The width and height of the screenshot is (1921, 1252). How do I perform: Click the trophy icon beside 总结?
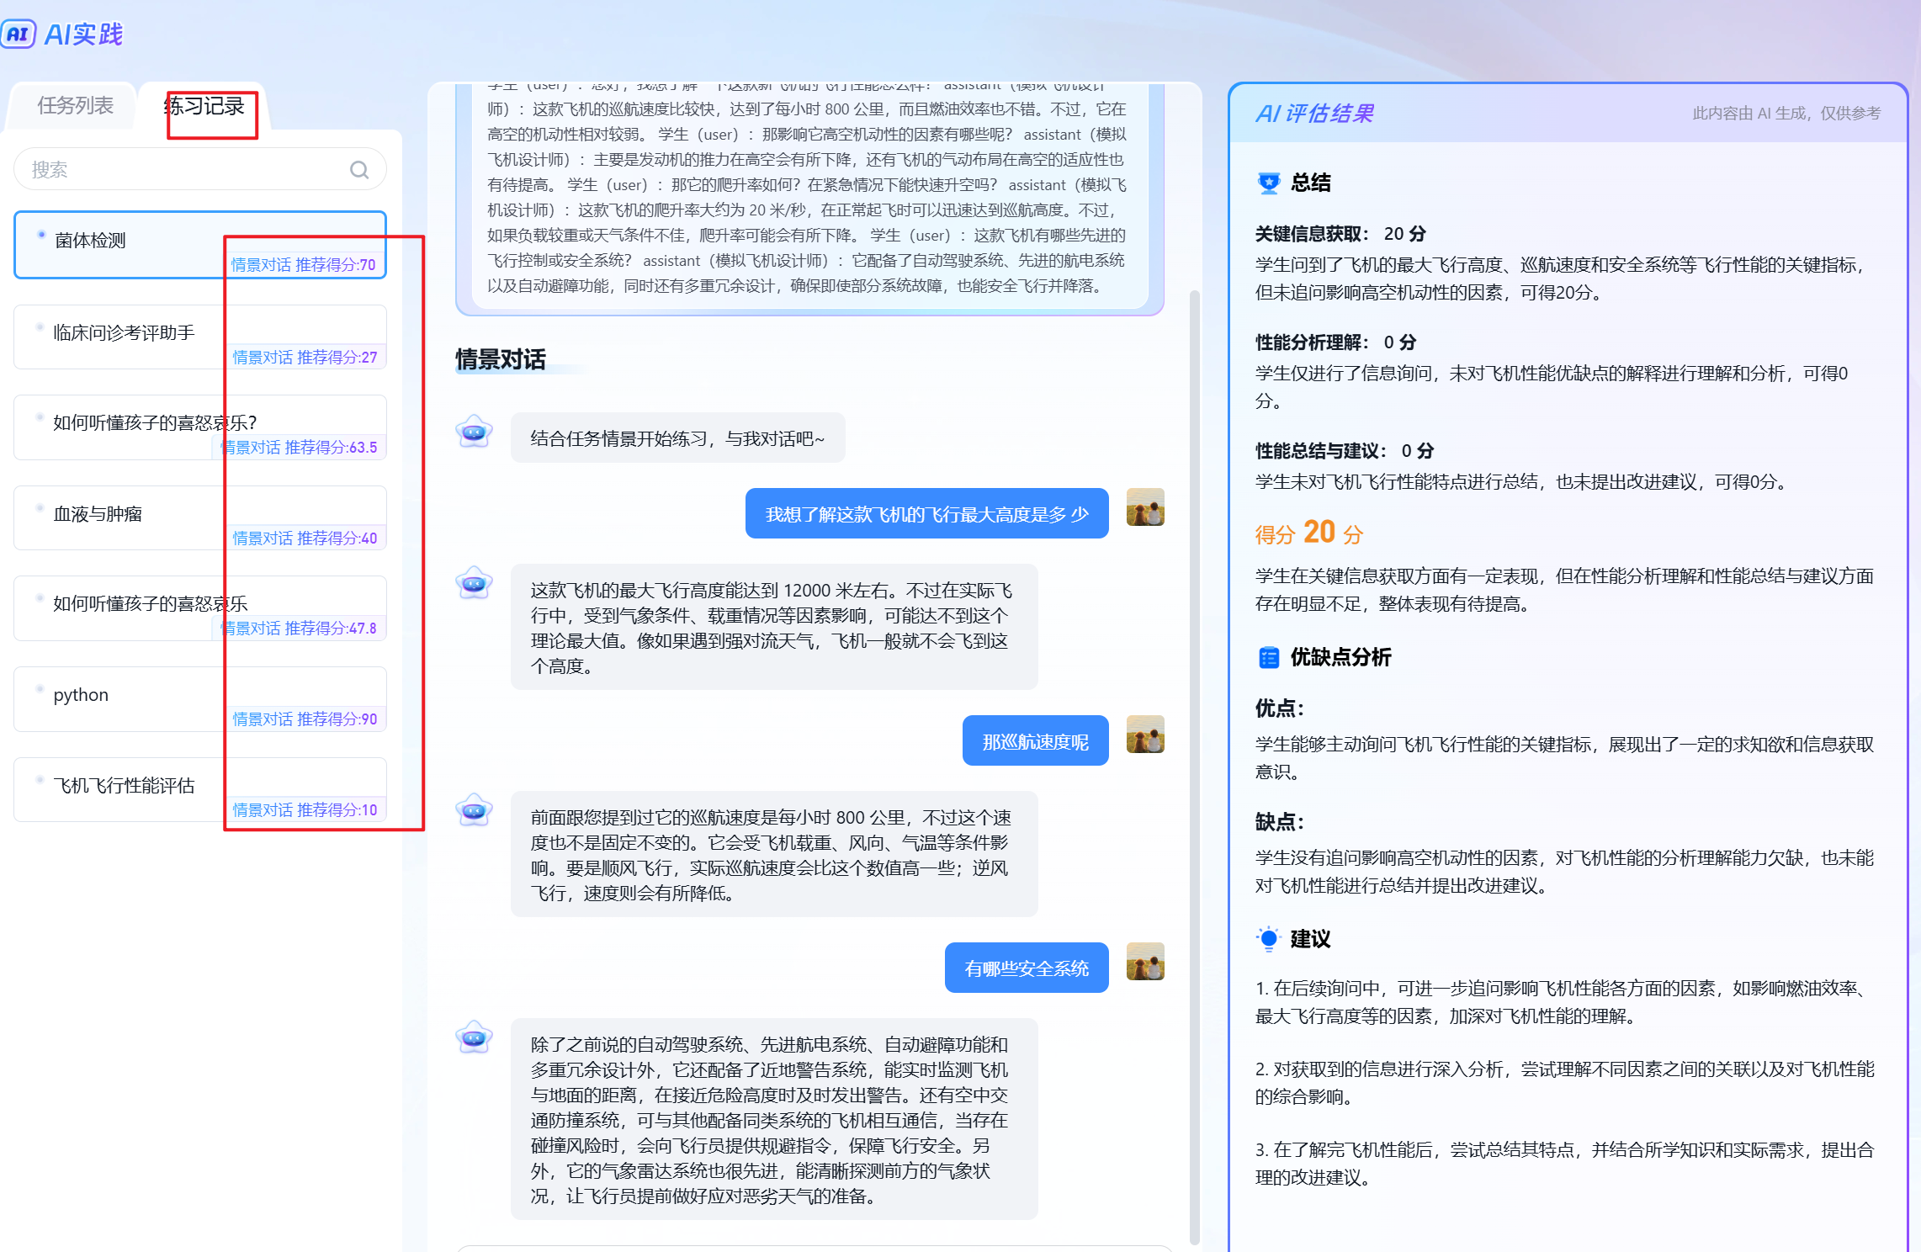[1268, 183]
